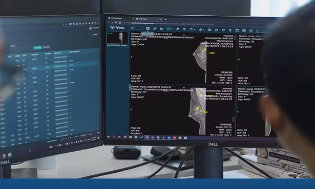Open dropdown arrow beside the blue contrast tool
315x189 pixels.
(172, 29)
